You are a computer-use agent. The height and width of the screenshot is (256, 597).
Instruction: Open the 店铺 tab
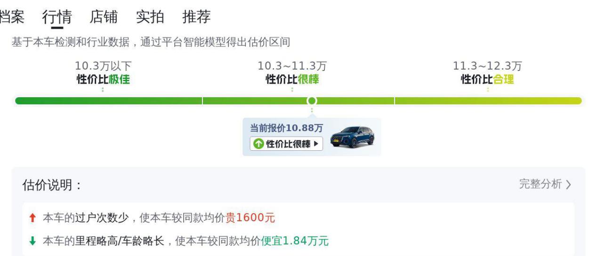[104, 17]
